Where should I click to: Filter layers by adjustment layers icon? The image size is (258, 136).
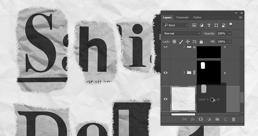click(x=201, y=25)
